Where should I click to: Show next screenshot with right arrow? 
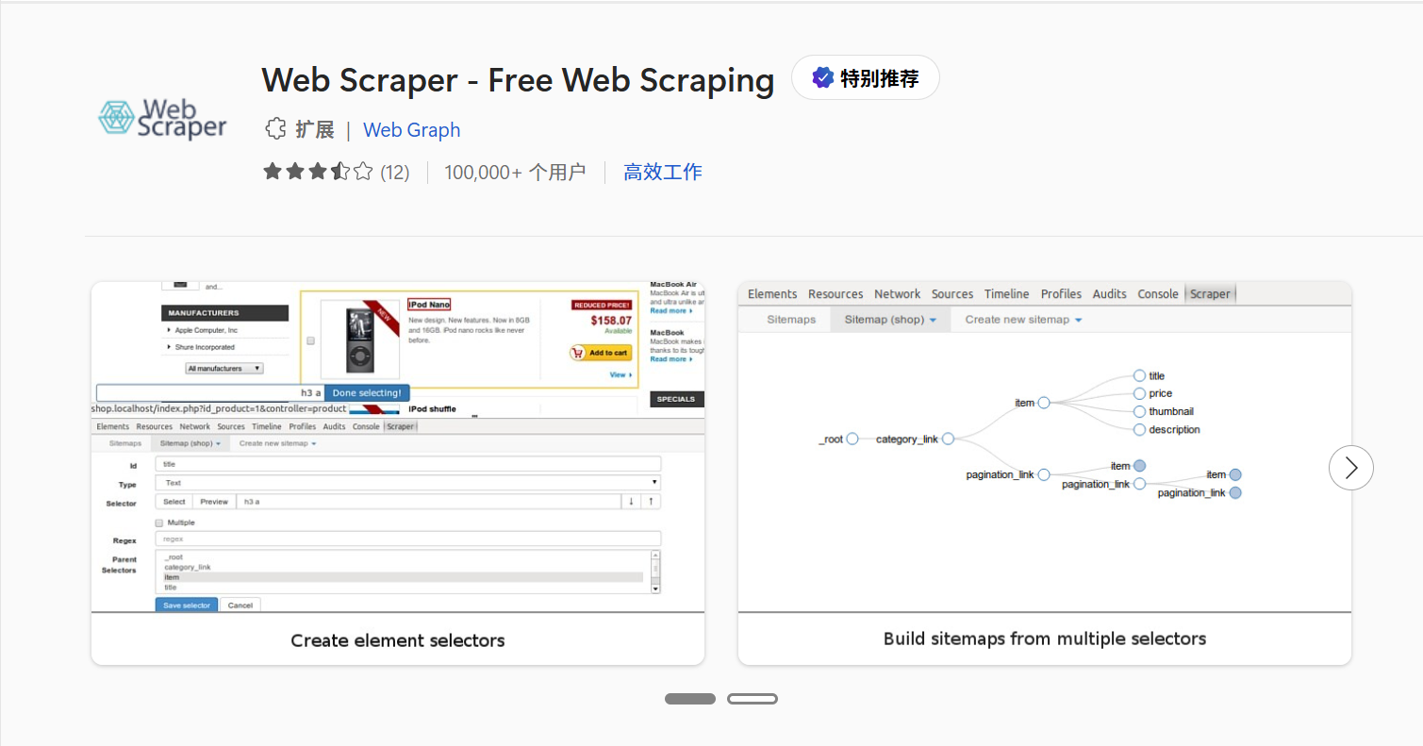click(1351, 468)
